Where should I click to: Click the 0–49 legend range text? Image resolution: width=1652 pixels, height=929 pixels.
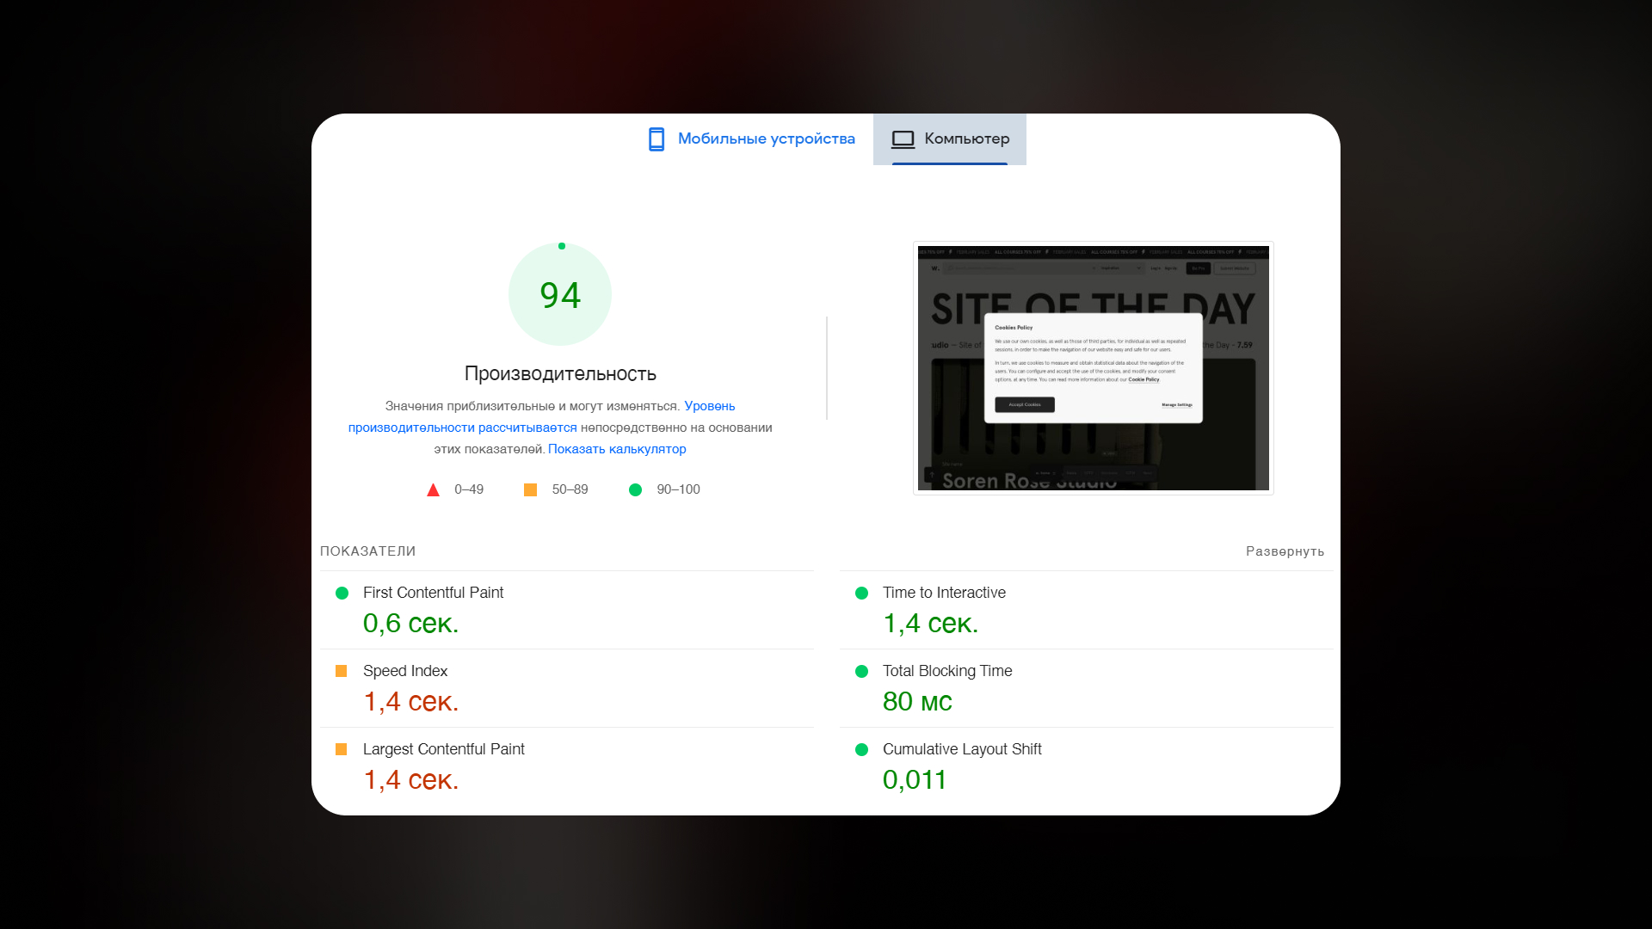pyautogui.click(x=469, y=489)
